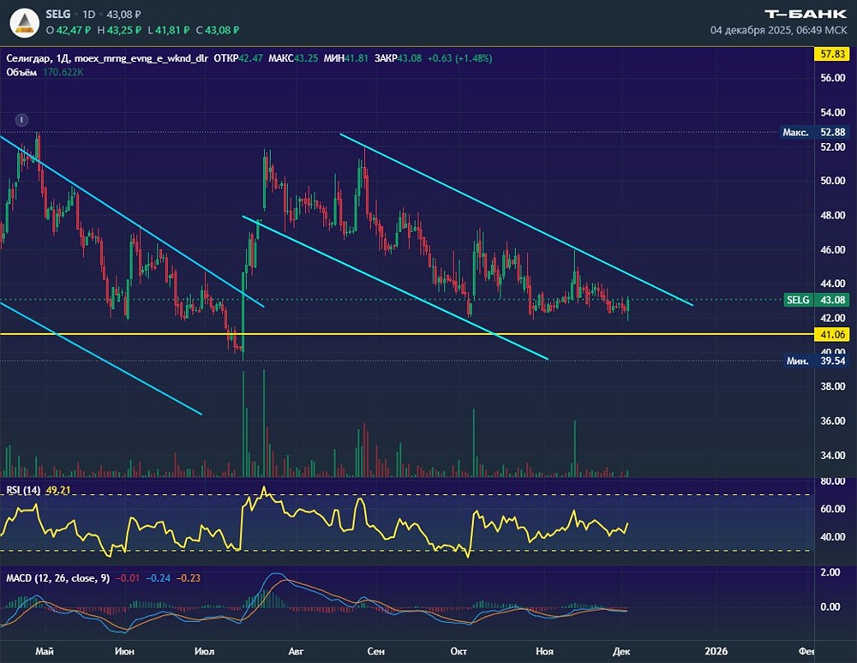The image size is (857, 663).
Task: Open the MACD (12, 26, close, 9) legend
Action: pos(57,578)
